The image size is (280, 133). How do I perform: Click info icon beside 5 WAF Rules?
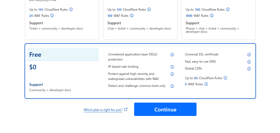coord(206,84)
